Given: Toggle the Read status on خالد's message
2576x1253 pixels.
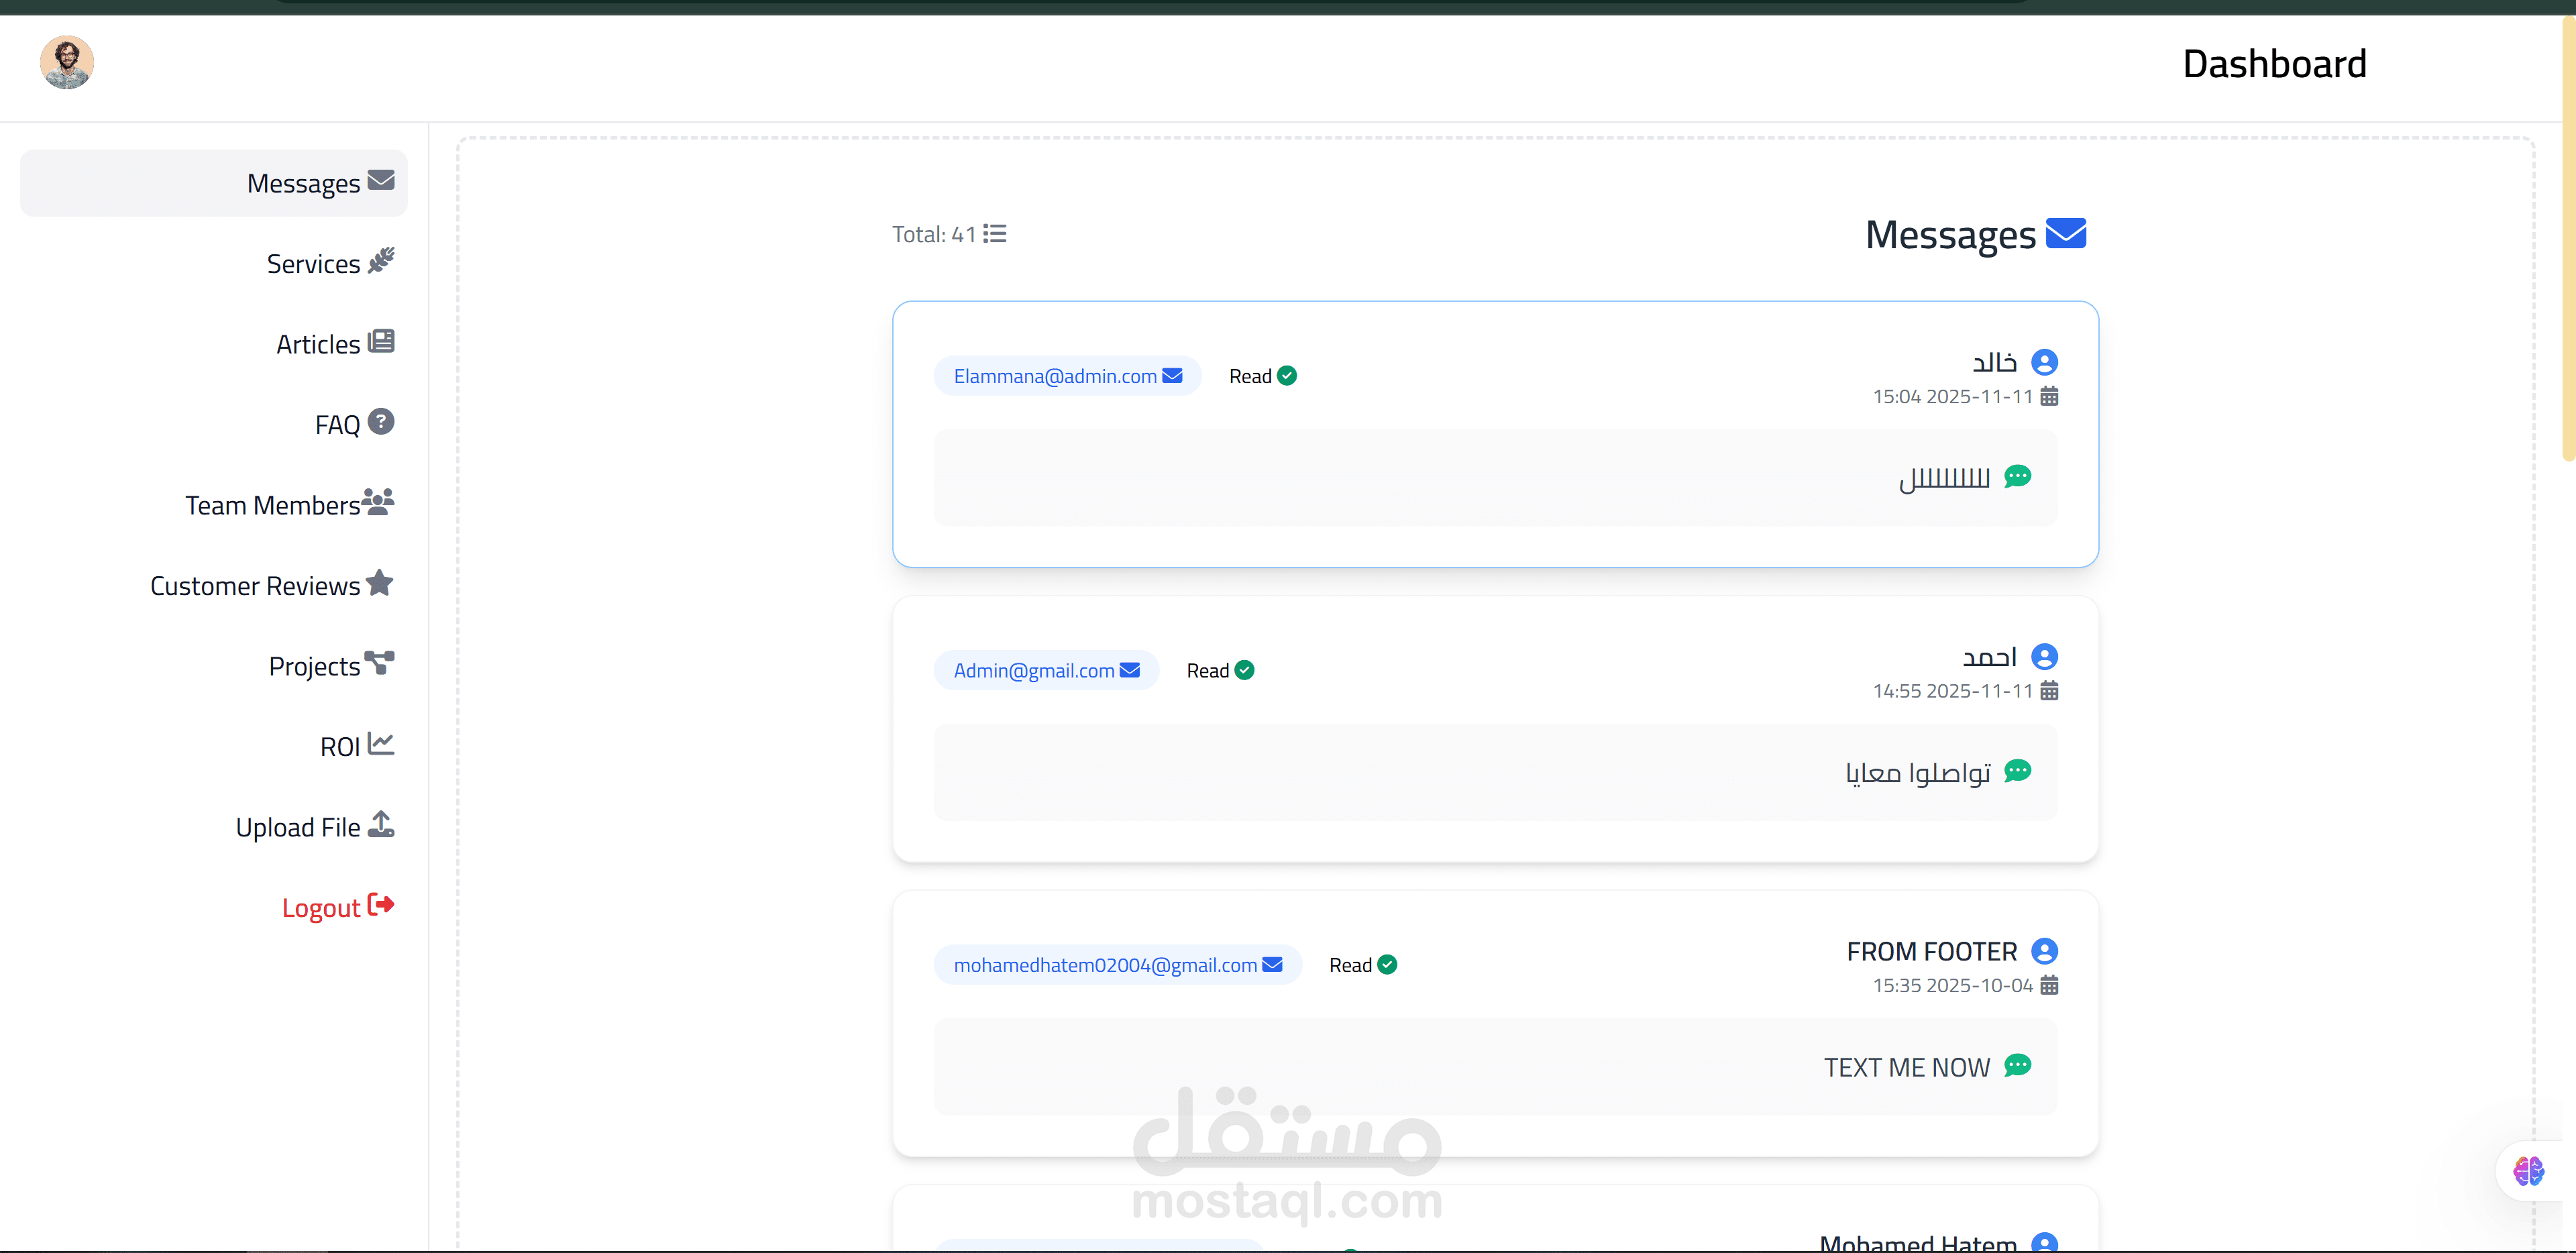Looking at the screenshot, I should [x=1262, y=376].
